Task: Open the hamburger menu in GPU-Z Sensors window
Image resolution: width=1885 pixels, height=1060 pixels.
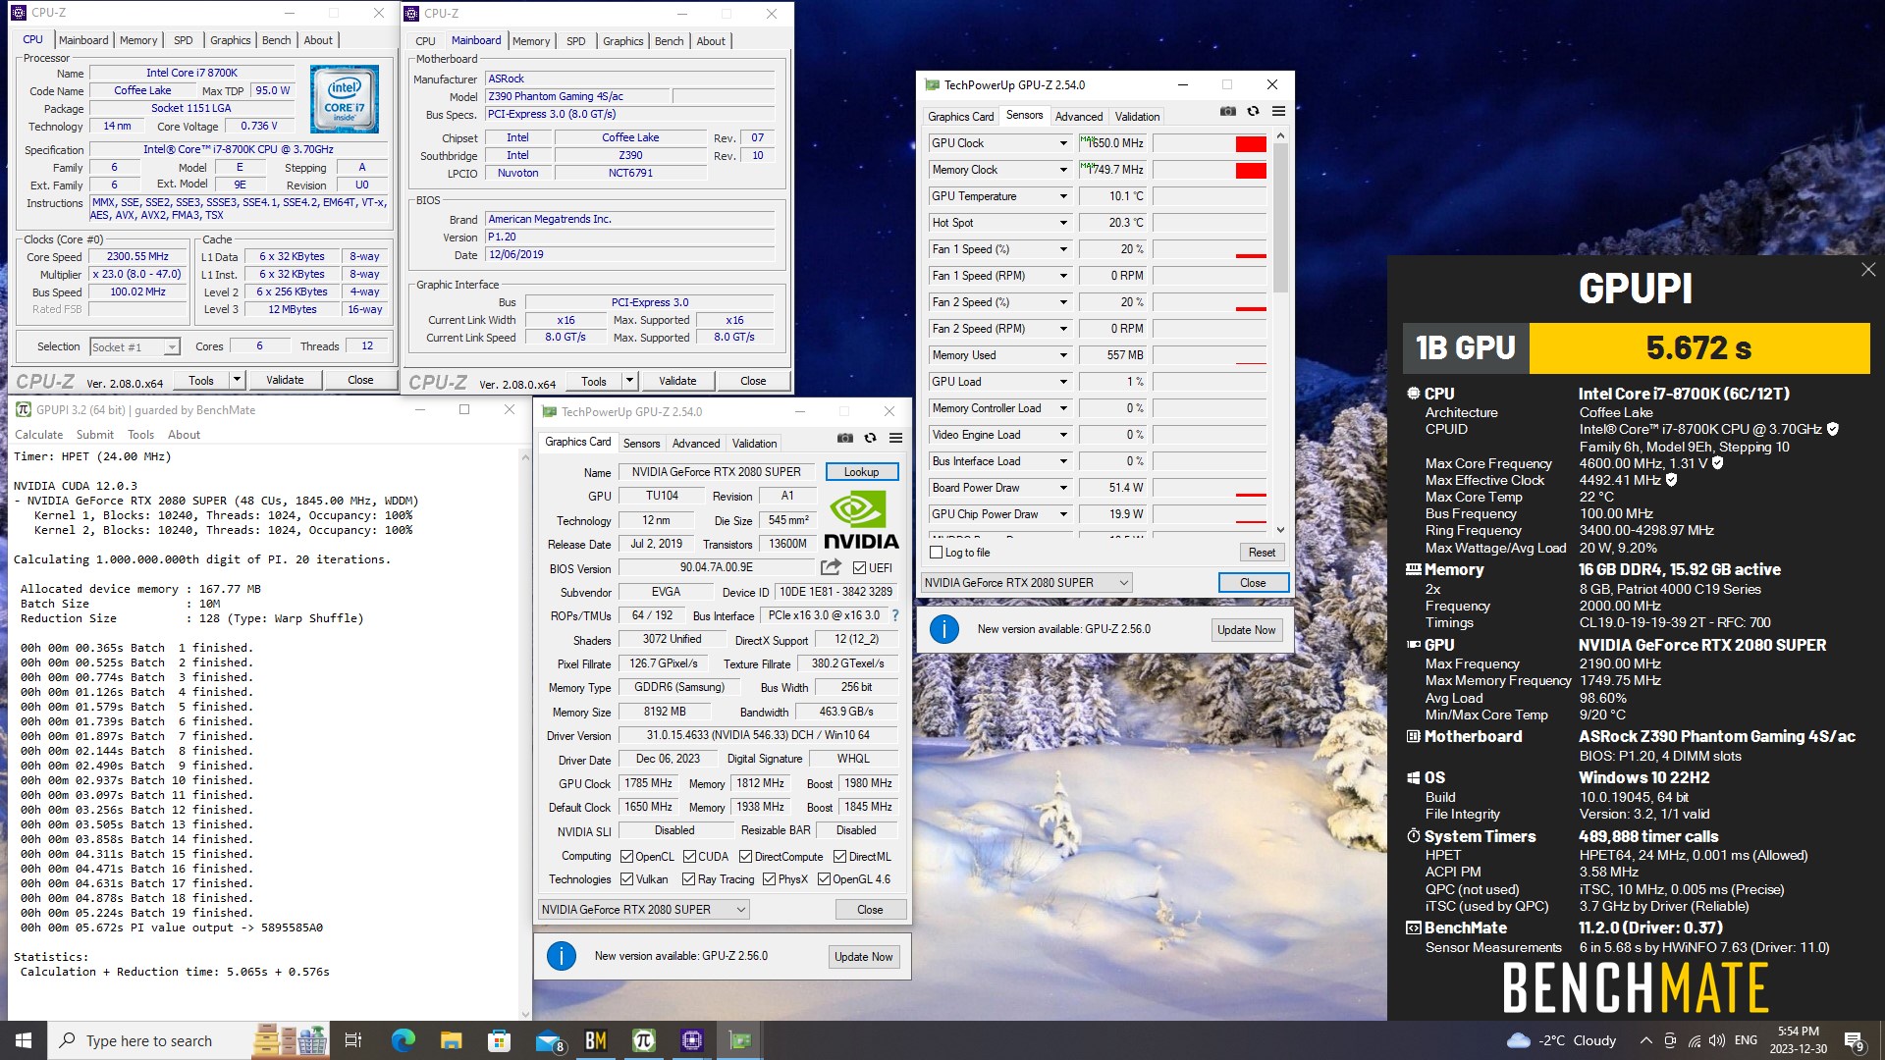Action: coord(1278,112)
